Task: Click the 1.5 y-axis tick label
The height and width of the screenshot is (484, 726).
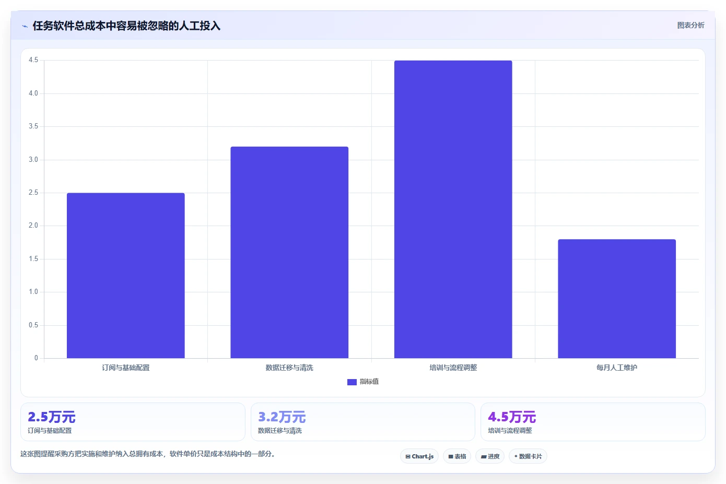Action: pos(33,259)
